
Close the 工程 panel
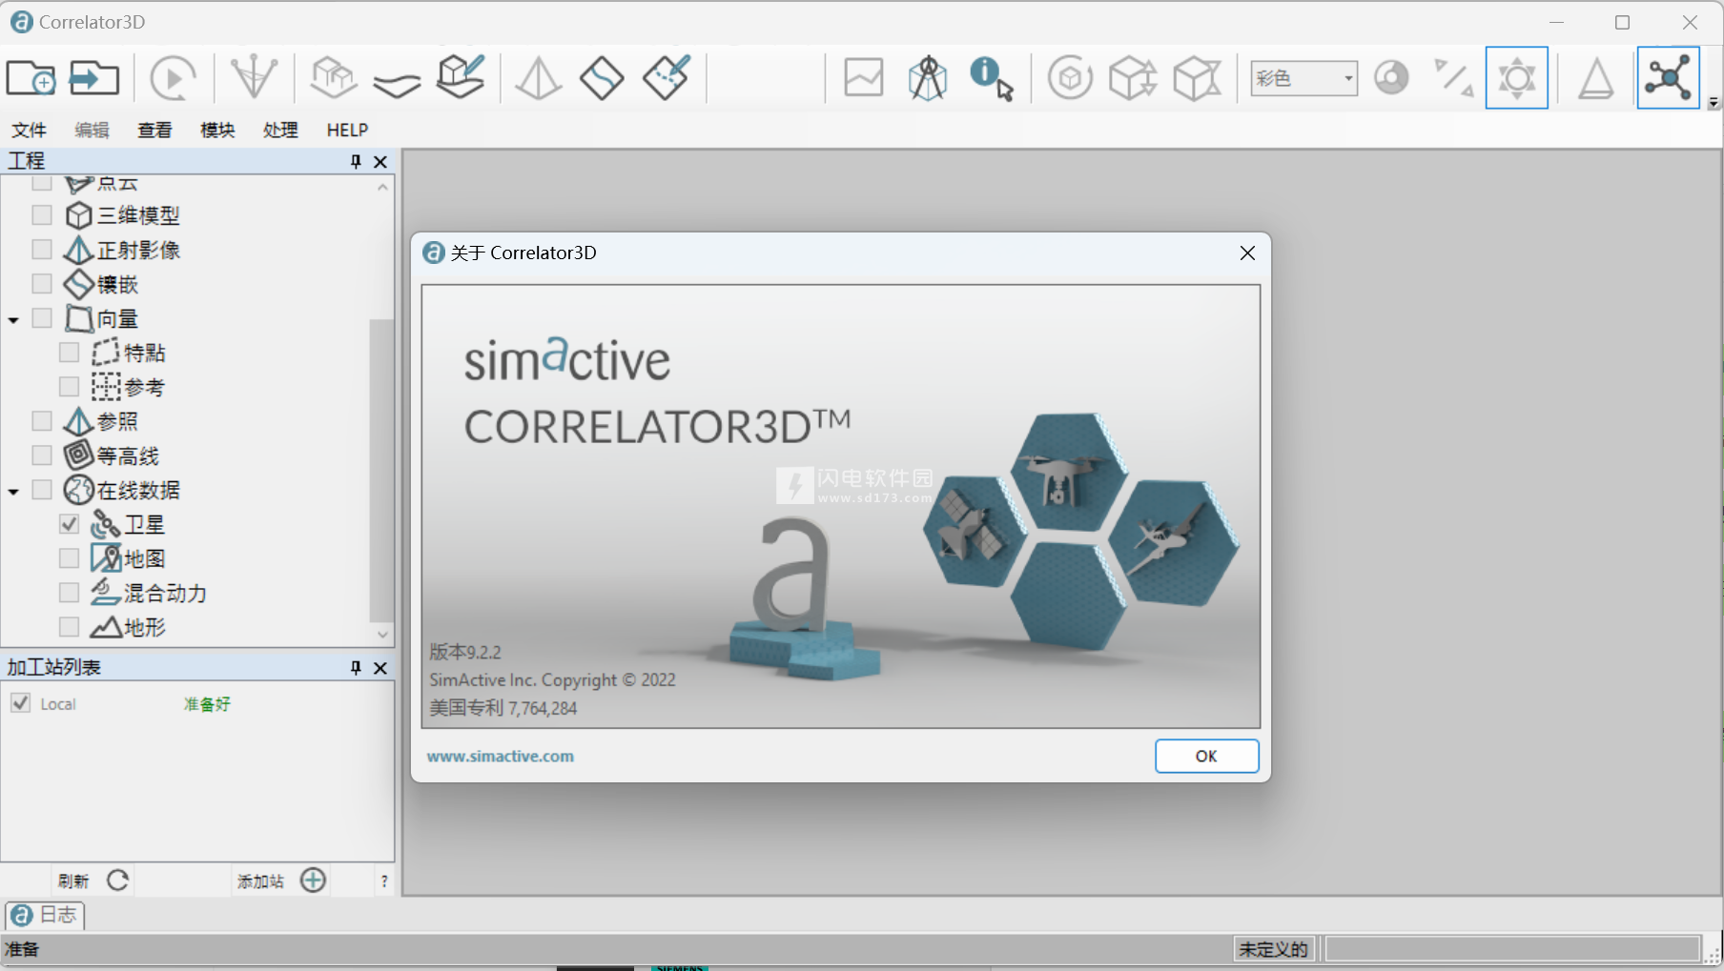[x=380, y=161]
